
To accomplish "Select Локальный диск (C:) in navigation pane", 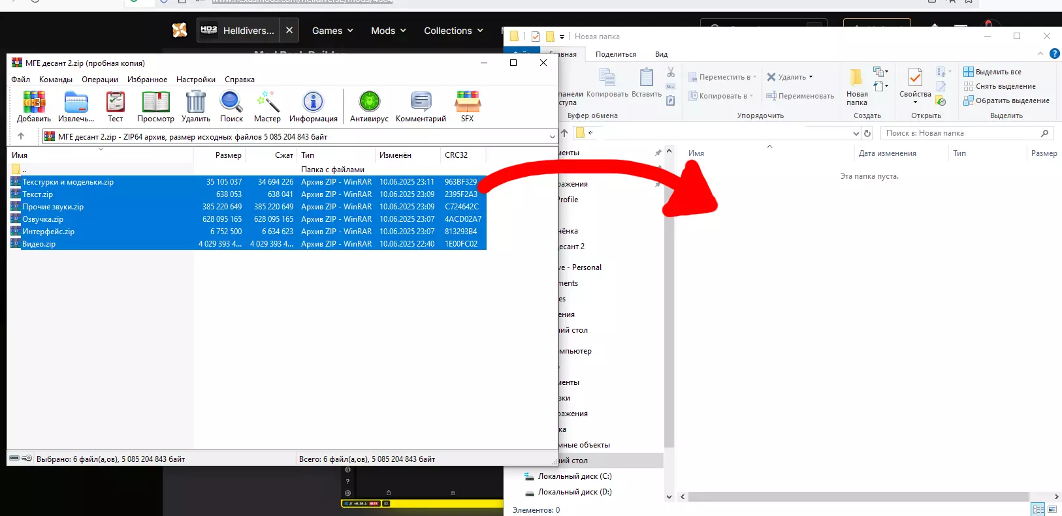I will (x=574, y=476).
